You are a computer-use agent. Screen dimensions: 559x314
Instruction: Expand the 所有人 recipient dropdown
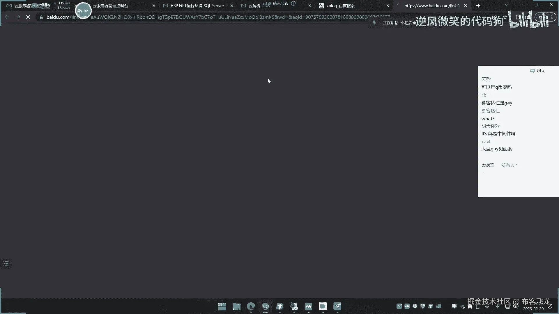click(509, 165)
